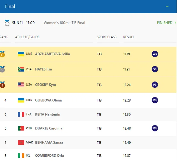
Task: Click the France flag next to Keita
Action: pos(21,114)
